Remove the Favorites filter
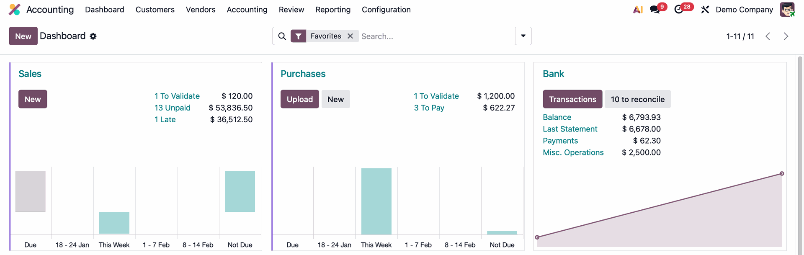 pyautogui.click(x=350, y=36)
